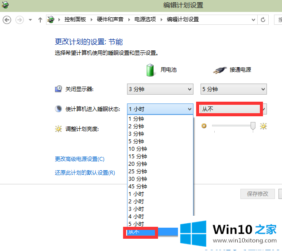Open the 关闭显示器 plugged-in dropdown showing 5 分钟

[234, 89]
